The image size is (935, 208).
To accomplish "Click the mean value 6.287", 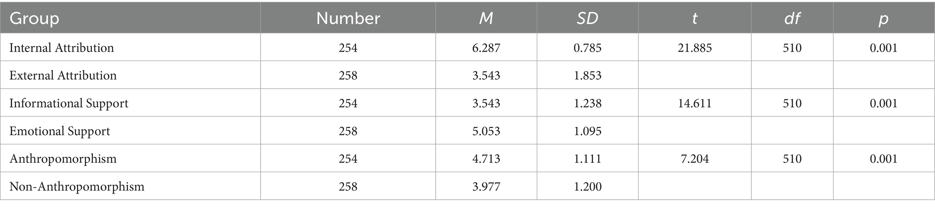I will (x=486, y=48).
